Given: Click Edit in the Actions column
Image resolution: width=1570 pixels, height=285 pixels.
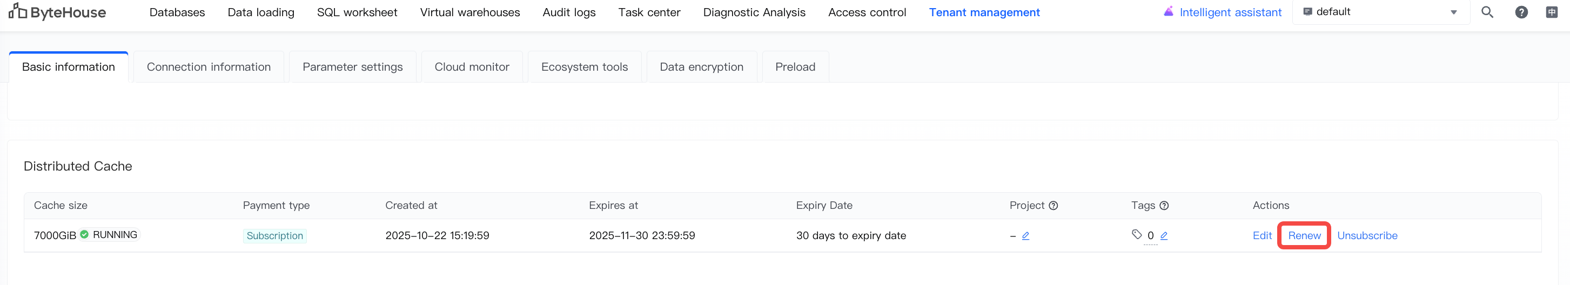Looking at the screenshot, I should [x=1262, y=236].
